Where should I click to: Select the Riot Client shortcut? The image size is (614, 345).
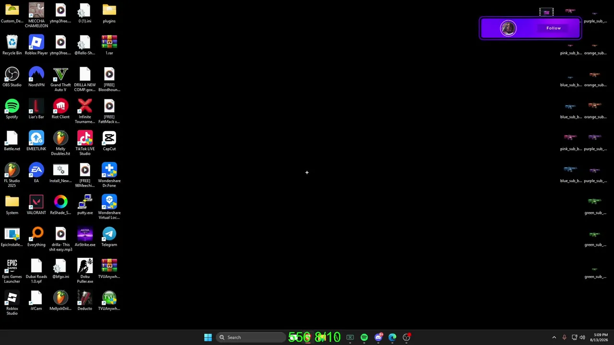click(x=60, y=109)
